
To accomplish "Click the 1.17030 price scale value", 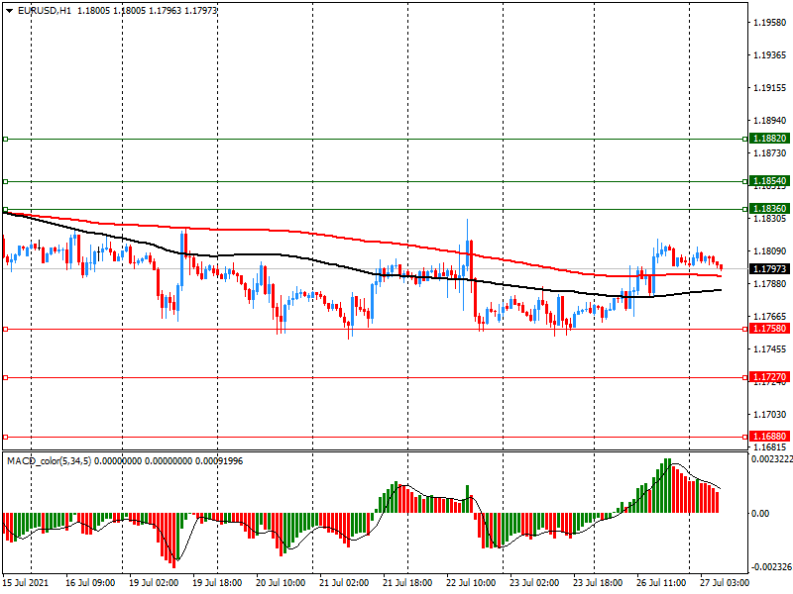I will coord(770,415).
